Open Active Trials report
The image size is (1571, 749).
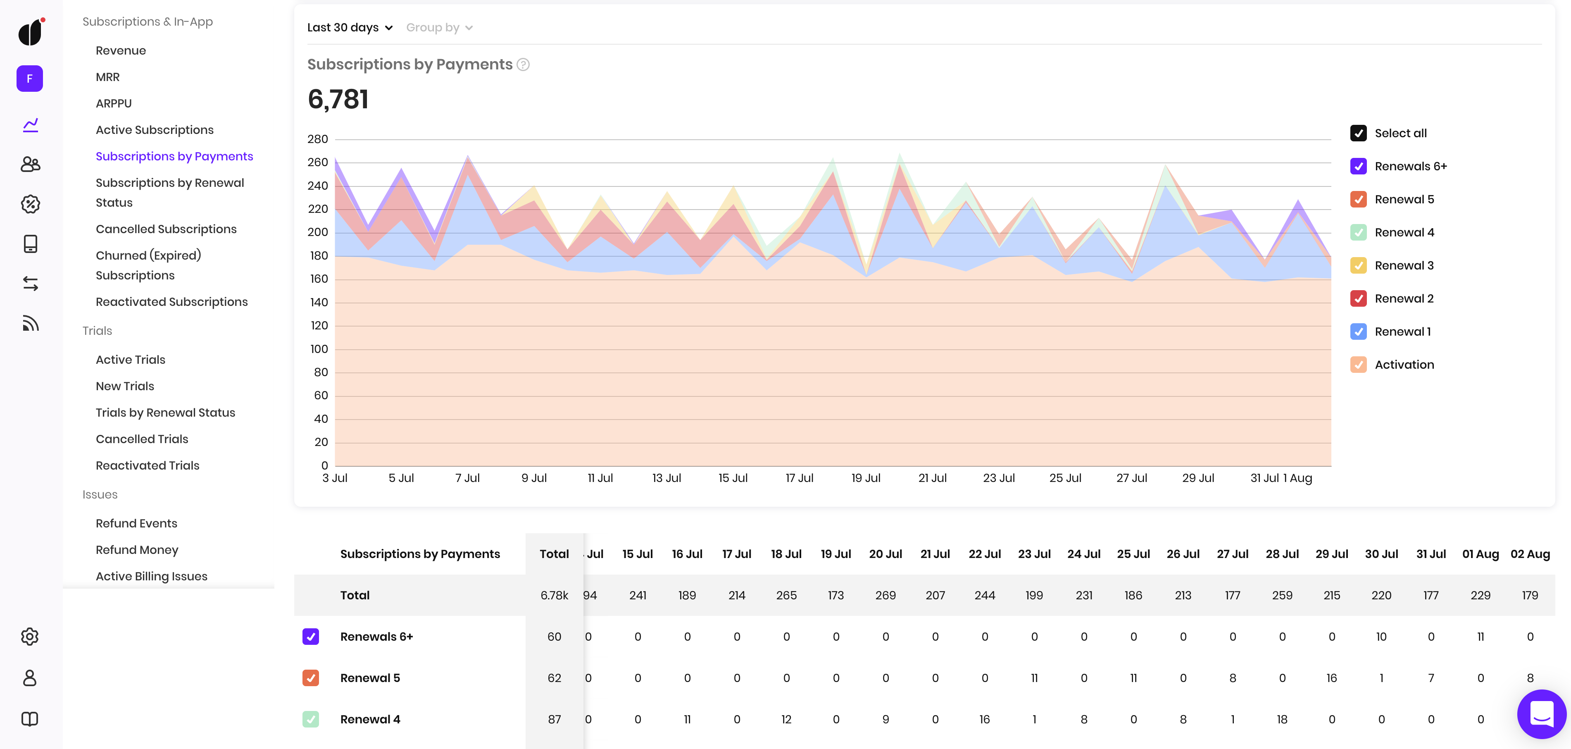pos(131,360)
